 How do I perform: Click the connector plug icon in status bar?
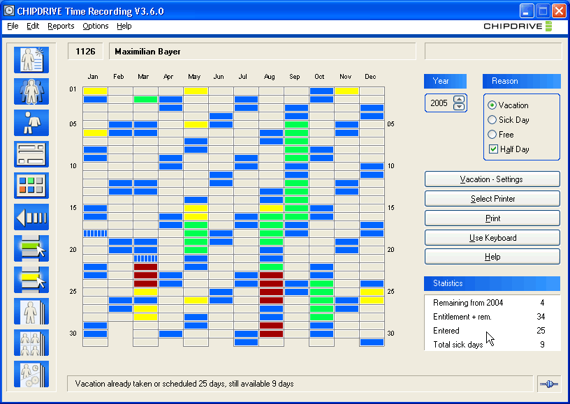[x=549, y=384]
